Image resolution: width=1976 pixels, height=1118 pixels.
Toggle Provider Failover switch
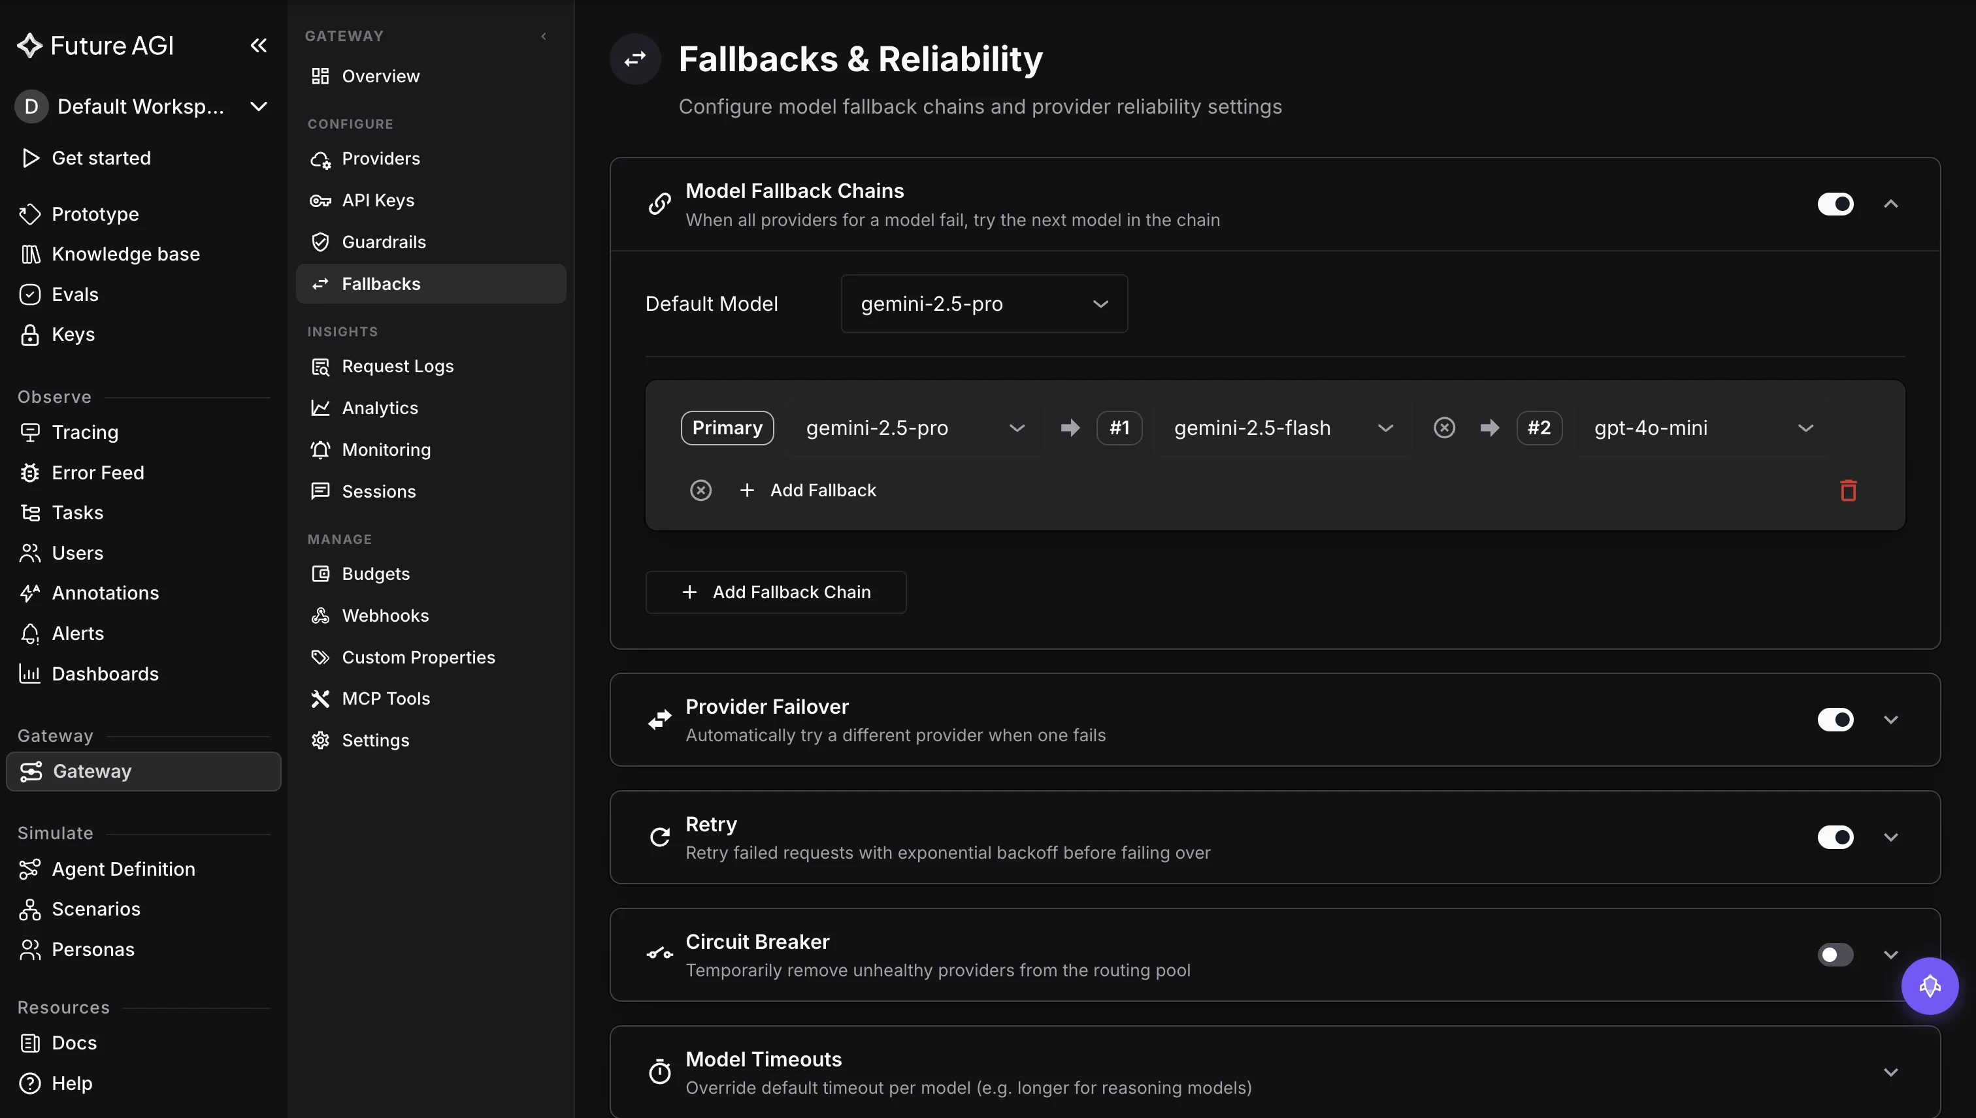click(1836, 720)
